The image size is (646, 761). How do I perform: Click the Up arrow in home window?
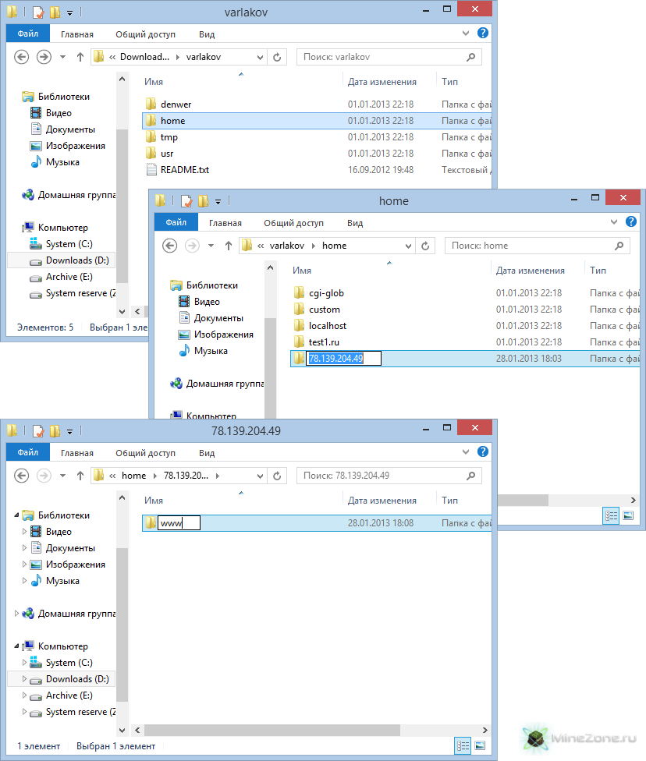tap(229, 246)
